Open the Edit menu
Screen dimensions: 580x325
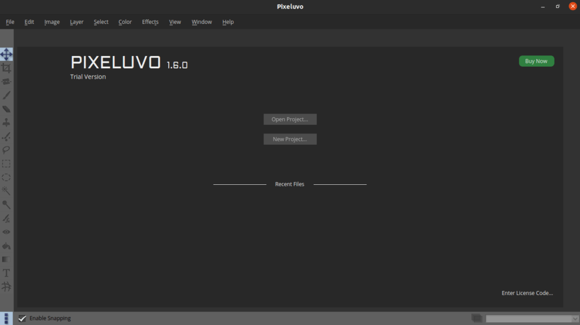pyautogui.click(x=29, y=22)
